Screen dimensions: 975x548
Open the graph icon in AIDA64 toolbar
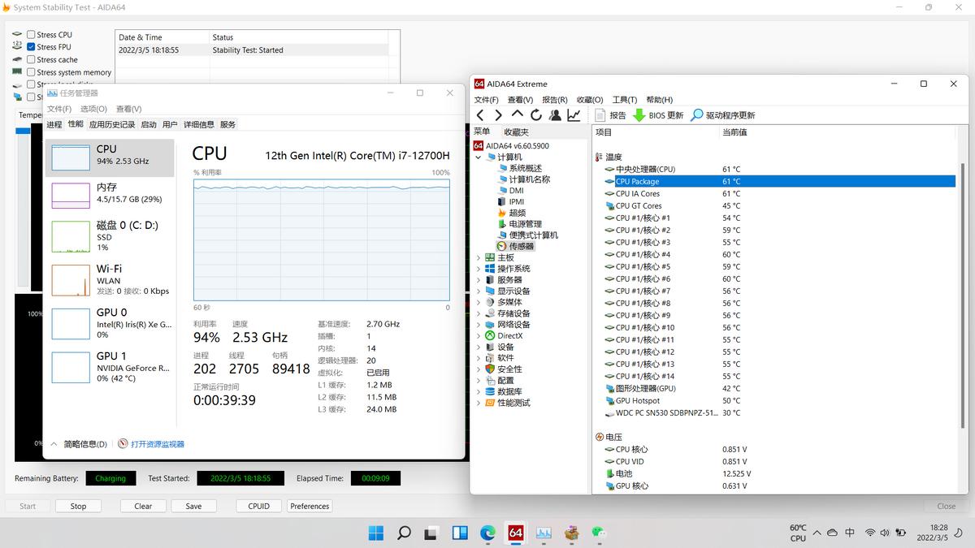(x=574, y=115)
